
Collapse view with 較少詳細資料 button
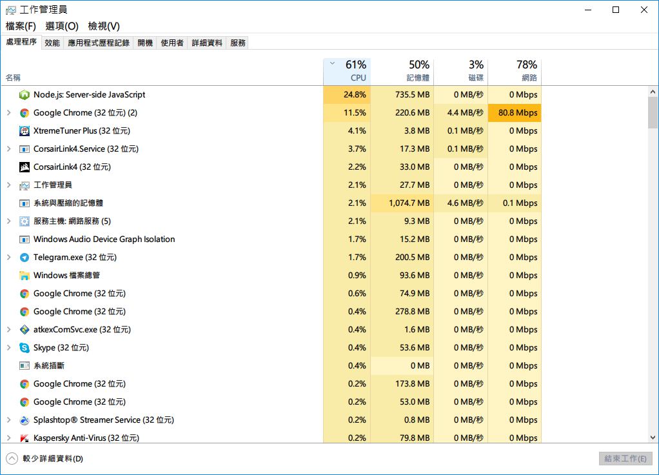click(45, 459)
